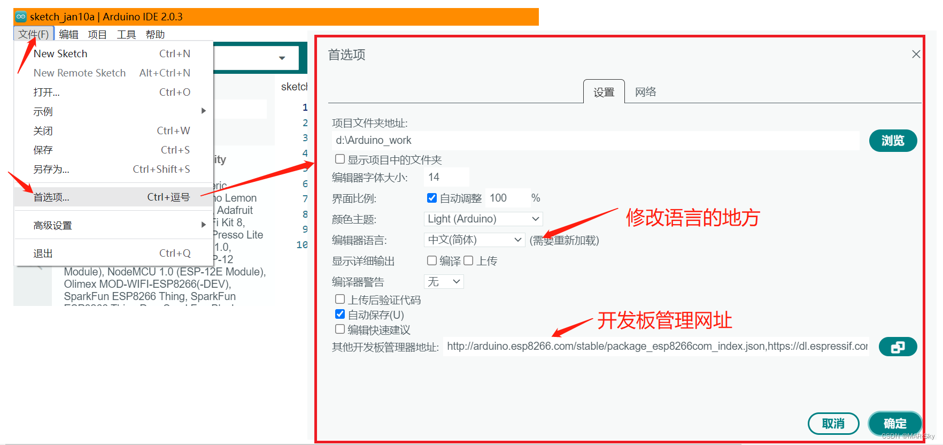The image size is (943, 445).
Task: Click the 项目文件夹地址 path field
Action: tap(596, 140)
